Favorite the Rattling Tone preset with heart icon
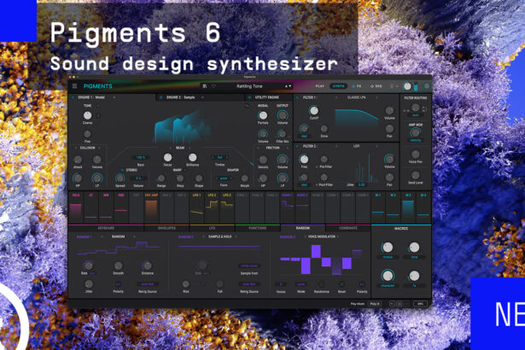This screenshot has height=350, width=525. [x=213, y=86]
